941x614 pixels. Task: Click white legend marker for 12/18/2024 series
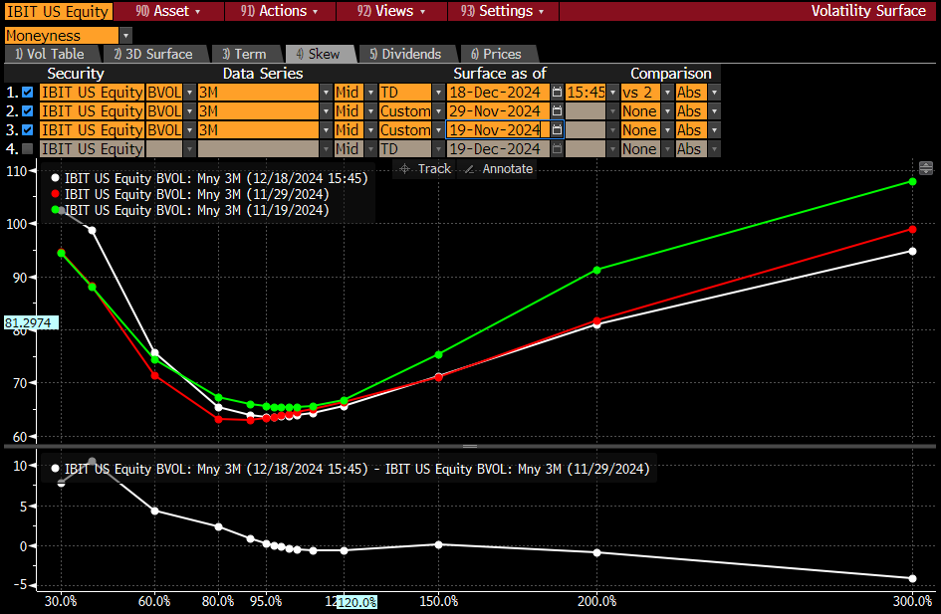tap(55, 178)
